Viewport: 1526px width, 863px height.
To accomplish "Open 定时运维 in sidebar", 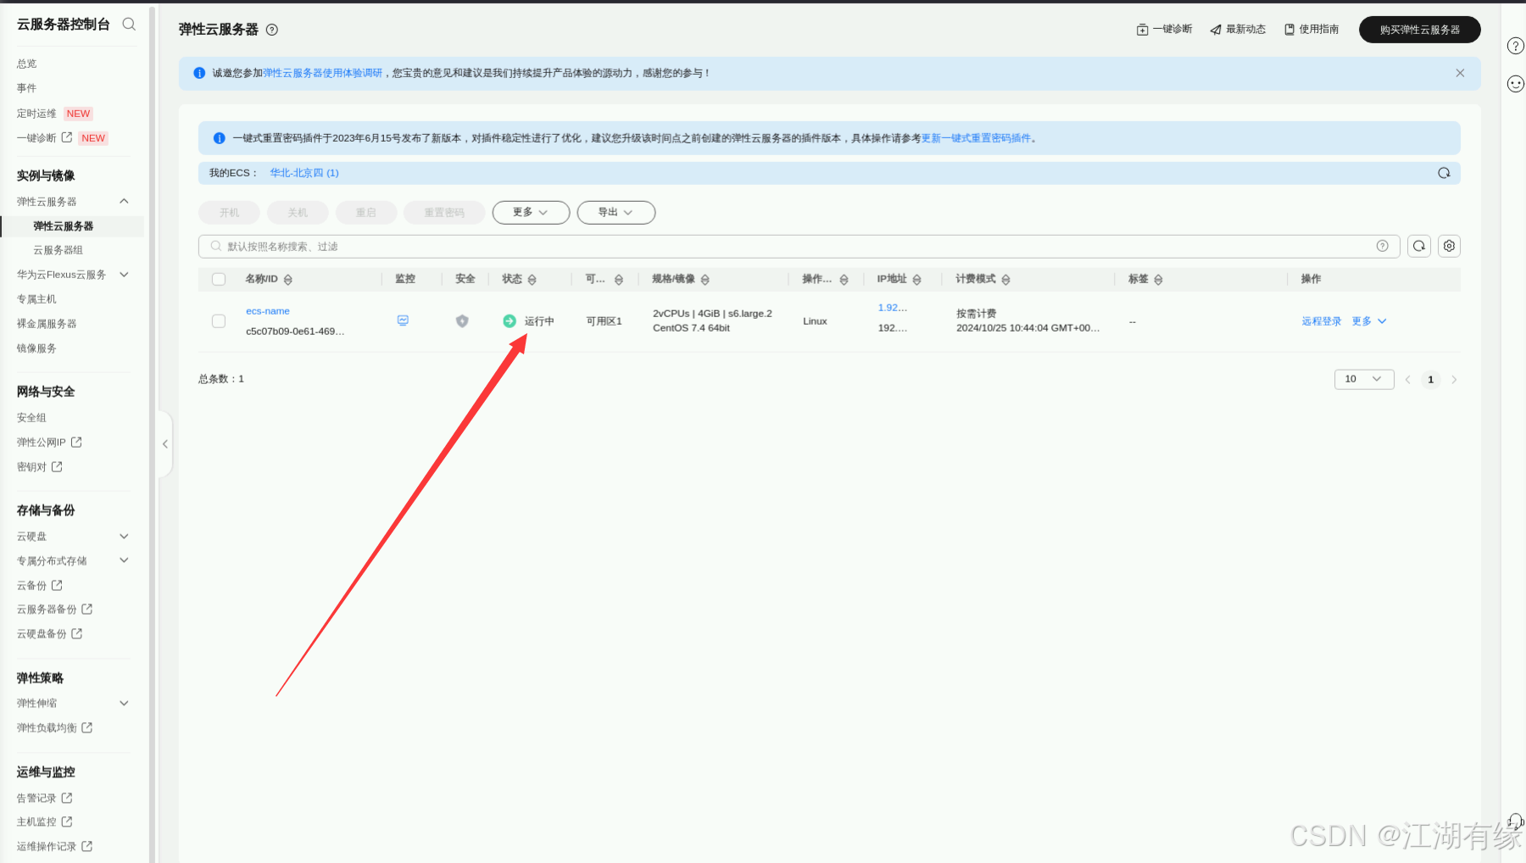I will [x=36, y=114].
